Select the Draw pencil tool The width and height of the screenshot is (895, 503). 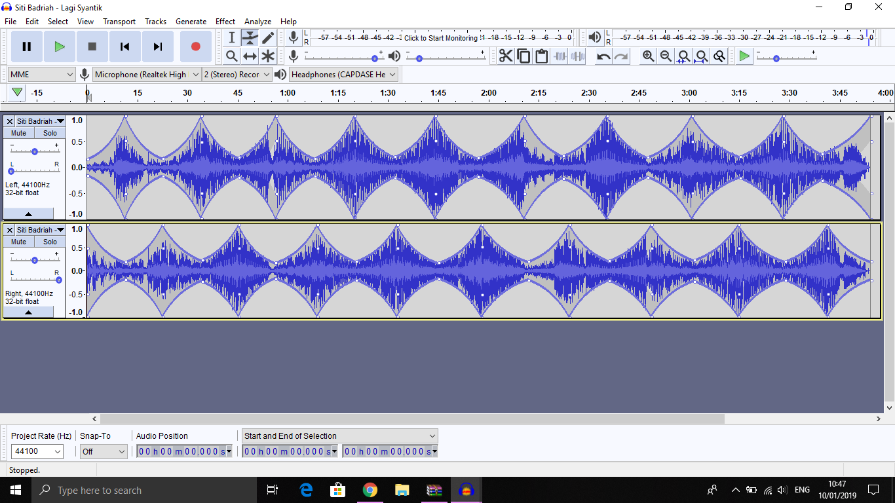click(x=268, y=38)
